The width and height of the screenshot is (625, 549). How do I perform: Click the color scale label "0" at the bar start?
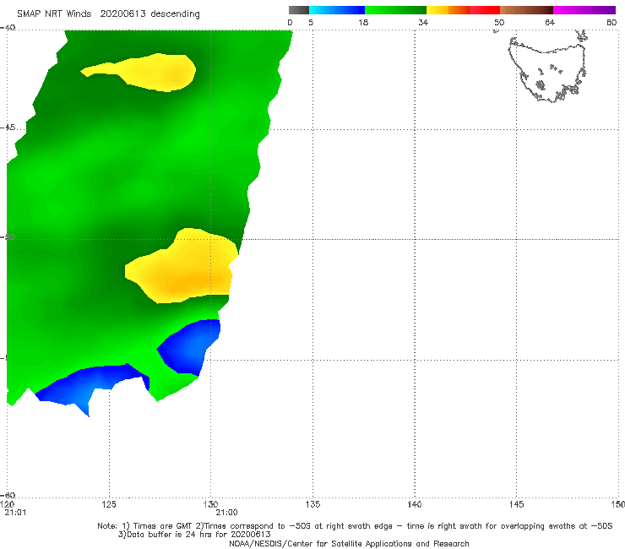[291, 23]
